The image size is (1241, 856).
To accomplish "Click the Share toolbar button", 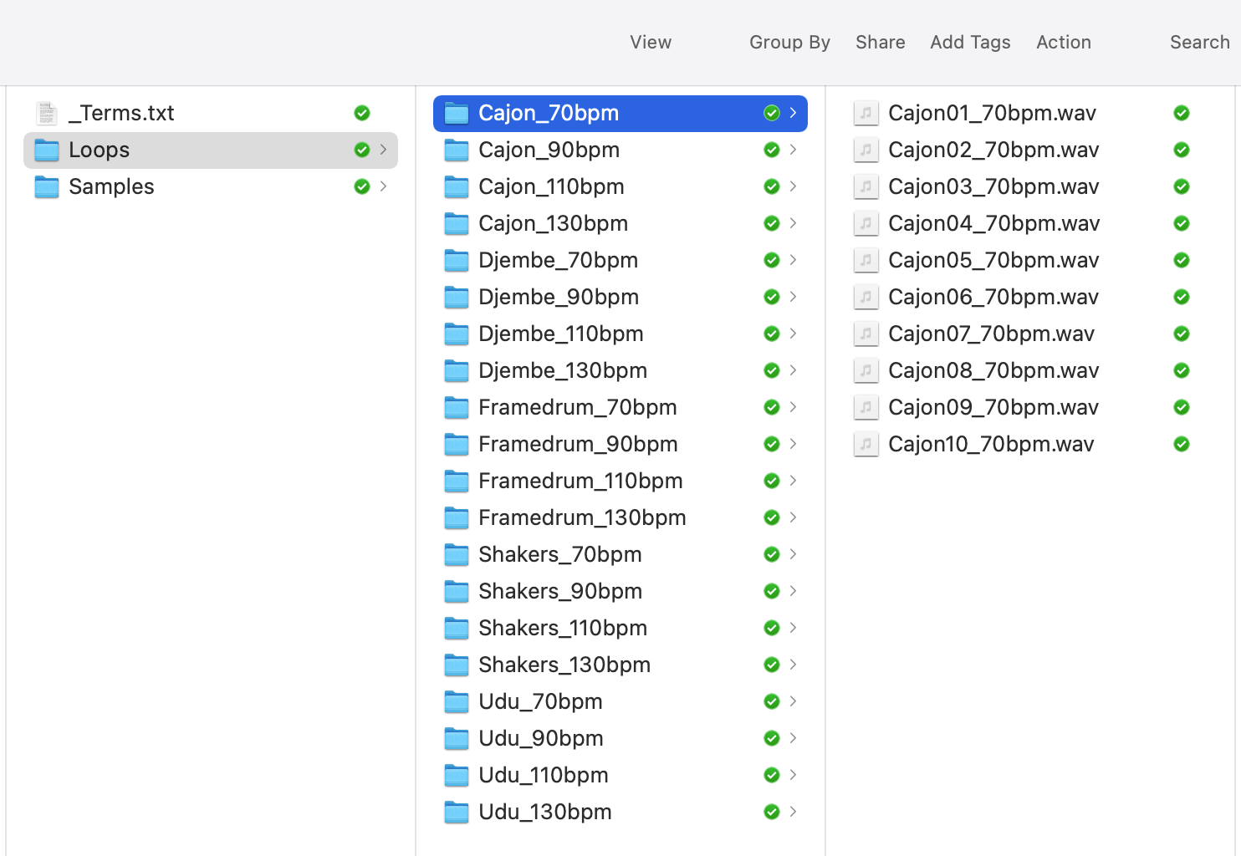I will coord(880,43).
